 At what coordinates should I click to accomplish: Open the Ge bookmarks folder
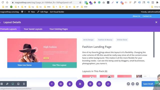tap(39, 7)
